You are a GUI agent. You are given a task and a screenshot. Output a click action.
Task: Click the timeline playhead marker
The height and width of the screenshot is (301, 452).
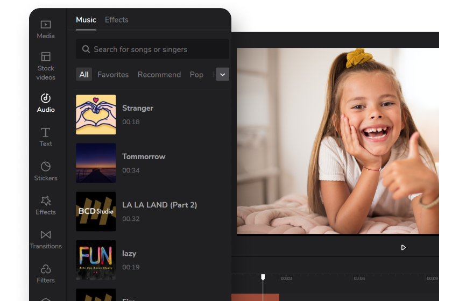pos(263,277)
